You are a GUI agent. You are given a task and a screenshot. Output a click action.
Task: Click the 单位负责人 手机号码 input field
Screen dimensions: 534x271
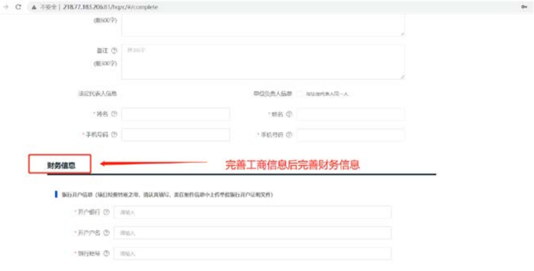[x=351, y=135]
